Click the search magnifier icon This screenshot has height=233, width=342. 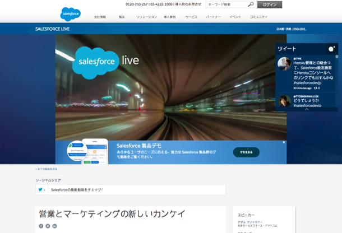coord(251,4)
